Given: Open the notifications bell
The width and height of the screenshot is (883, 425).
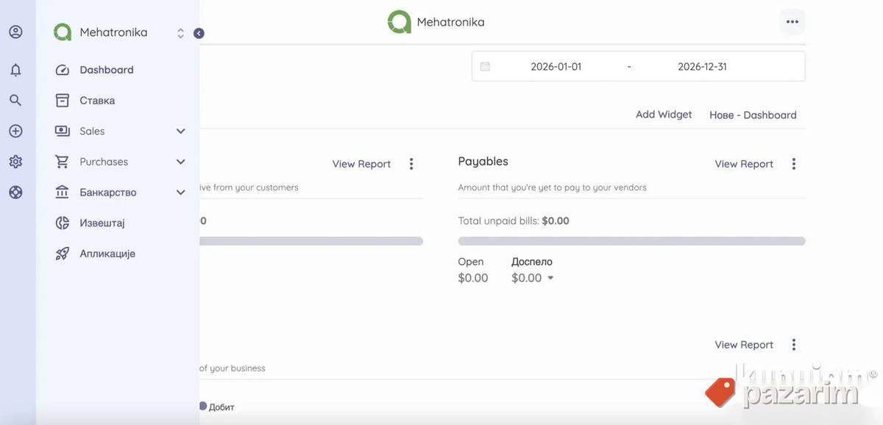Looking at the screenshot, I should click(x=15, y=70).
